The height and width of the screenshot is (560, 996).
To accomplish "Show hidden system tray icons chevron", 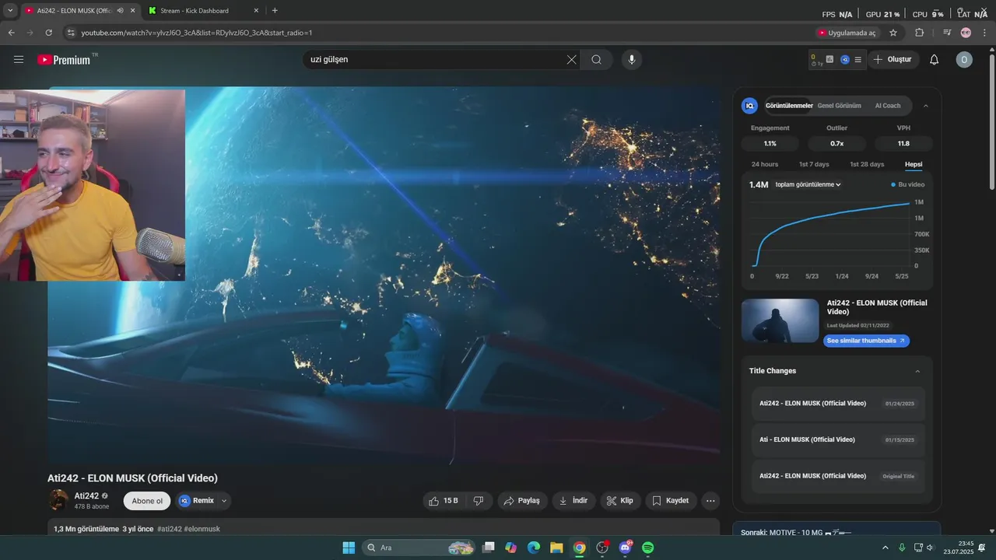I will click(x=886, y=548).
